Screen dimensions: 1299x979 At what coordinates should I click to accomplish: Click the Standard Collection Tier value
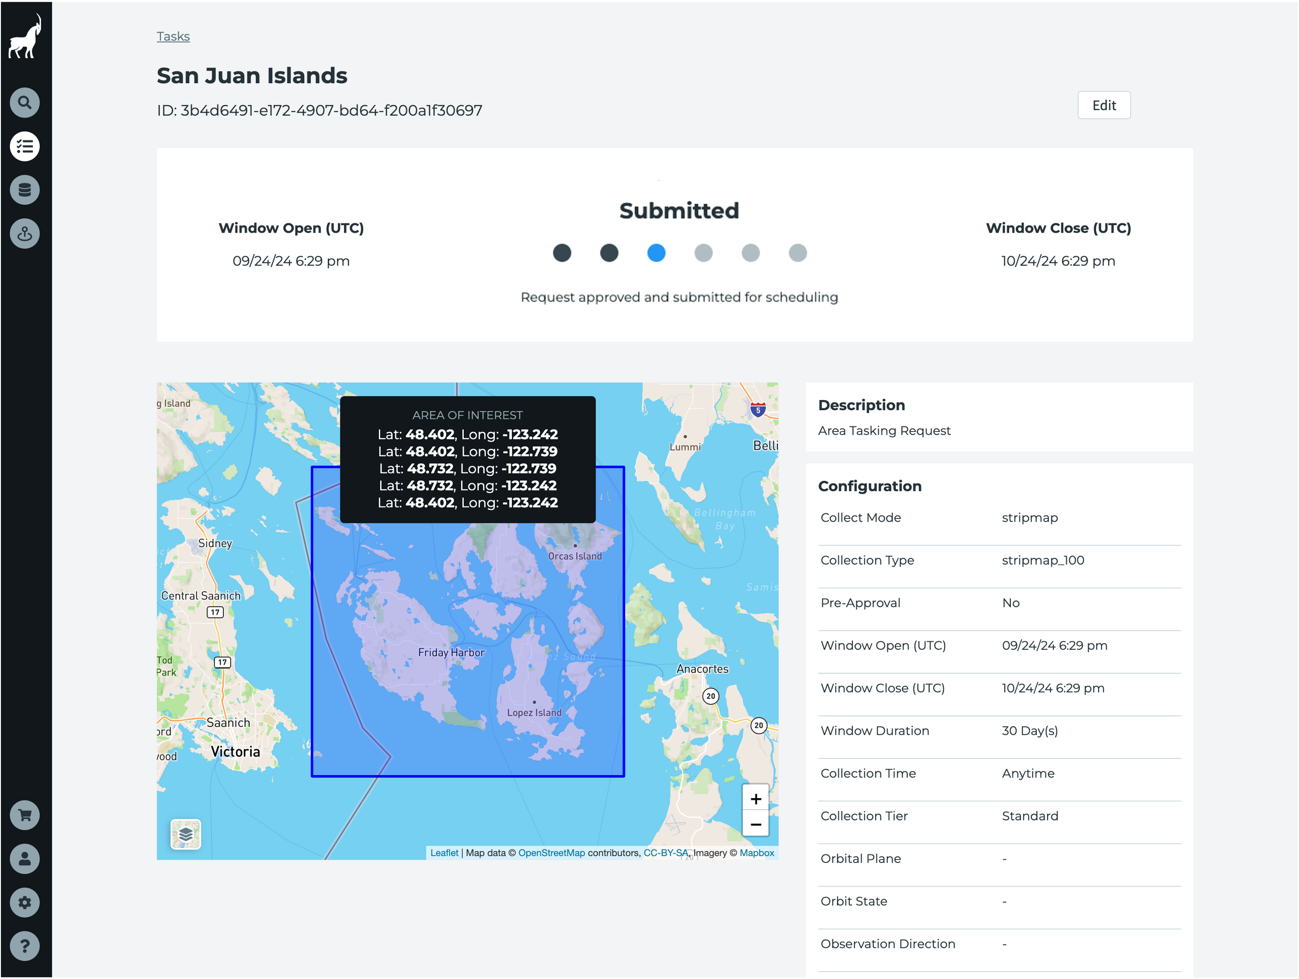(x=1030, y=816)
